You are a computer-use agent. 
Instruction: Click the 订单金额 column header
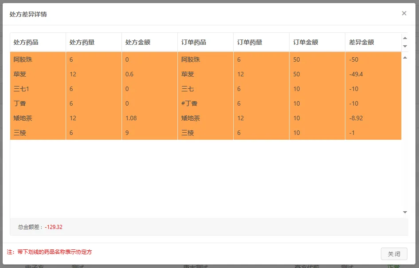pyautogui.click(x=305, y=42)
